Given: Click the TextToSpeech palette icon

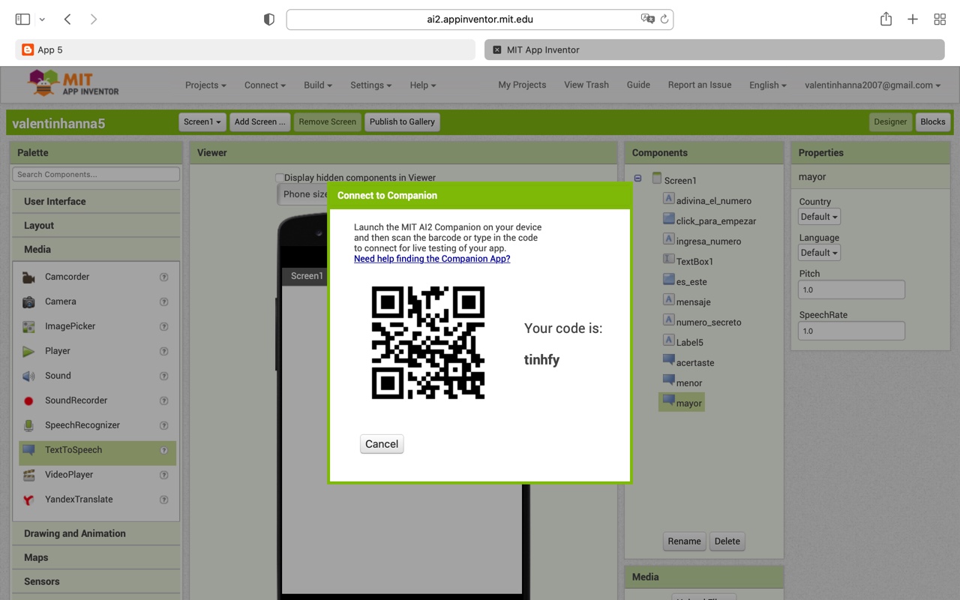Looking at the screenshot, I should [28, 451].
